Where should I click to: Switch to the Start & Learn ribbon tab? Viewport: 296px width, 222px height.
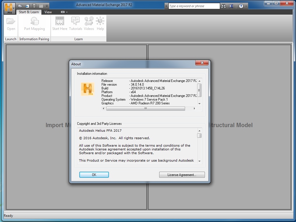coord(29,12)
